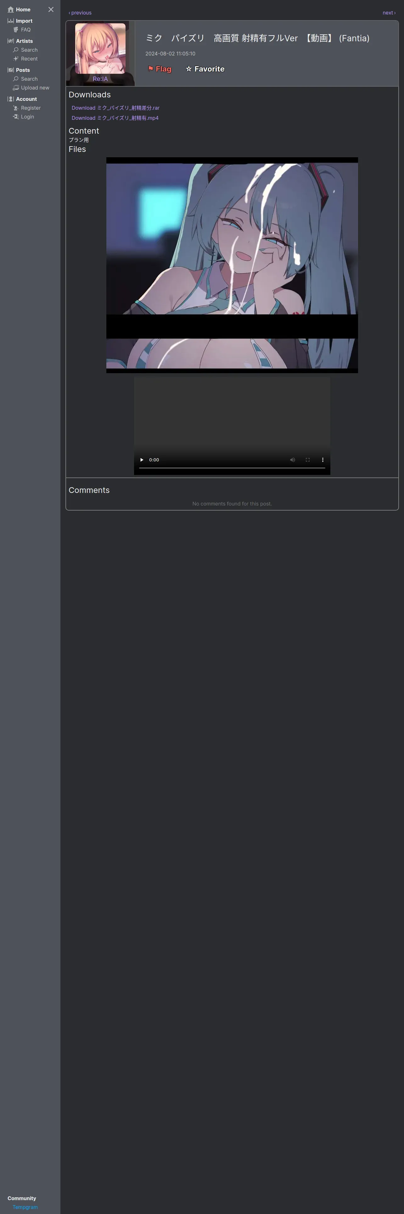
Task: Click the sparkle icon beside Recent
Action: point(15,59)
